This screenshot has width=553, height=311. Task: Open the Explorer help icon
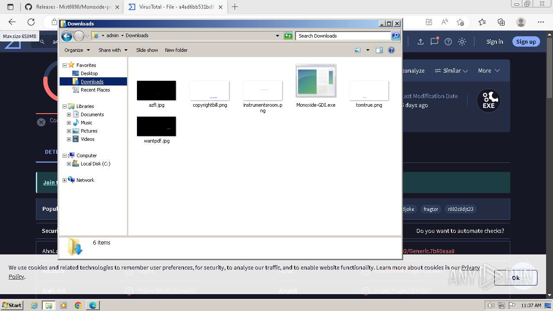pos(391,50)
